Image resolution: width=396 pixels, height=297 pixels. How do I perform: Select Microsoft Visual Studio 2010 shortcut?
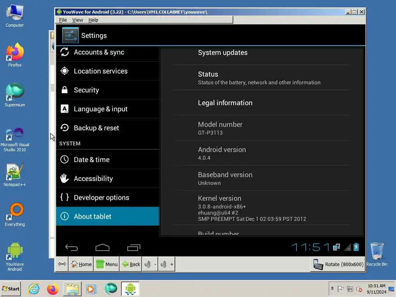[x=15, y=140]
